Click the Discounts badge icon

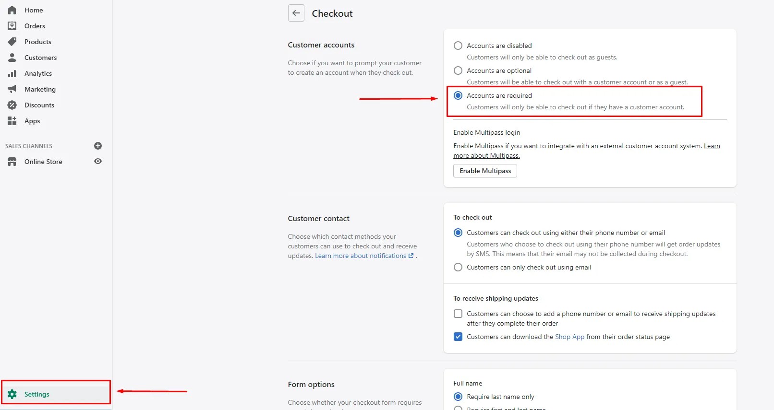[x=12, y=105]
